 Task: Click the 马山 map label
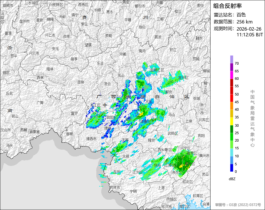172,115
